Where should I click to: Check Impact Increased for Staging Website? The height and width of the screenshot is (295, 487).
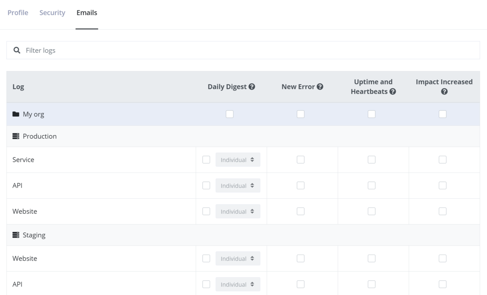[x=443, y=258]
